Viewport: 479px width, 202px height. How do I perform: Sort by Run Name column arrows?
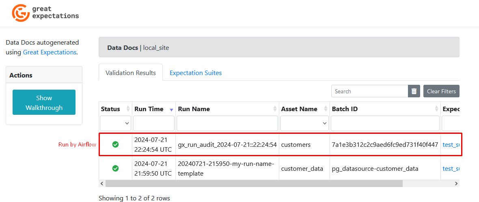(x=275, y=109)
